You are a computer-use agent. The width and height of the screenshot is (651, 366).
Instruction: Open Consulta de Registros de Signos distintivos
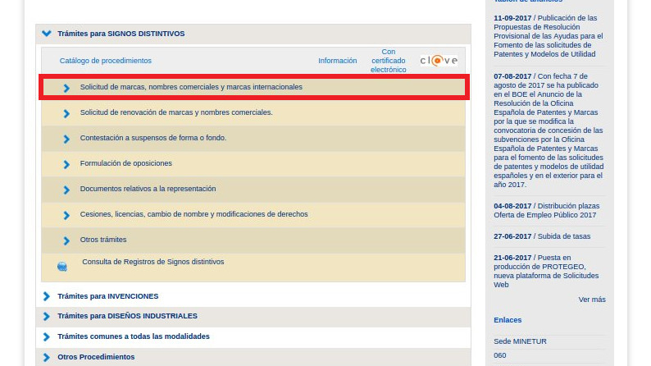click(153, 262)
